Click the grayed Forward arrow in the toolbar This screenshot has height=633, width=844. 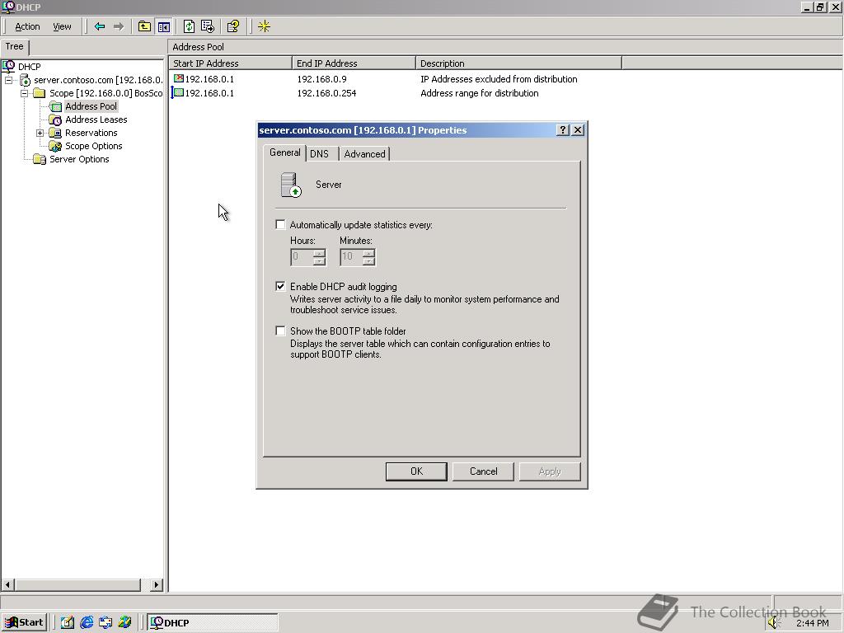coord(119,26)
